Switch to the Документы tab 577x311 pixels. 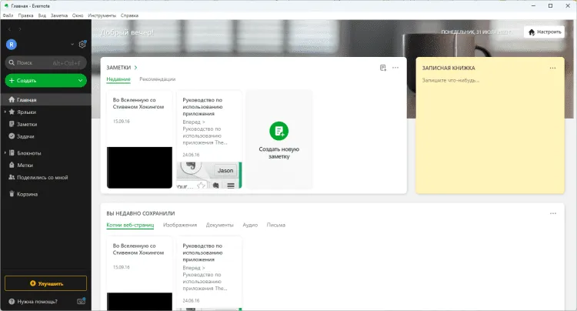[x=220, y=225]
